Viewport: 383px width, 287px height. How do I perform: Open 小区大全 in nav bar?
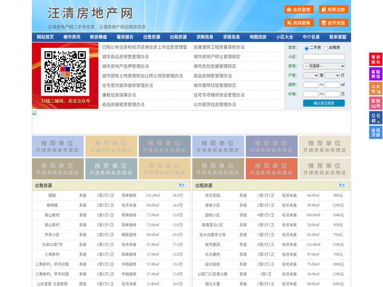point(285,37)
